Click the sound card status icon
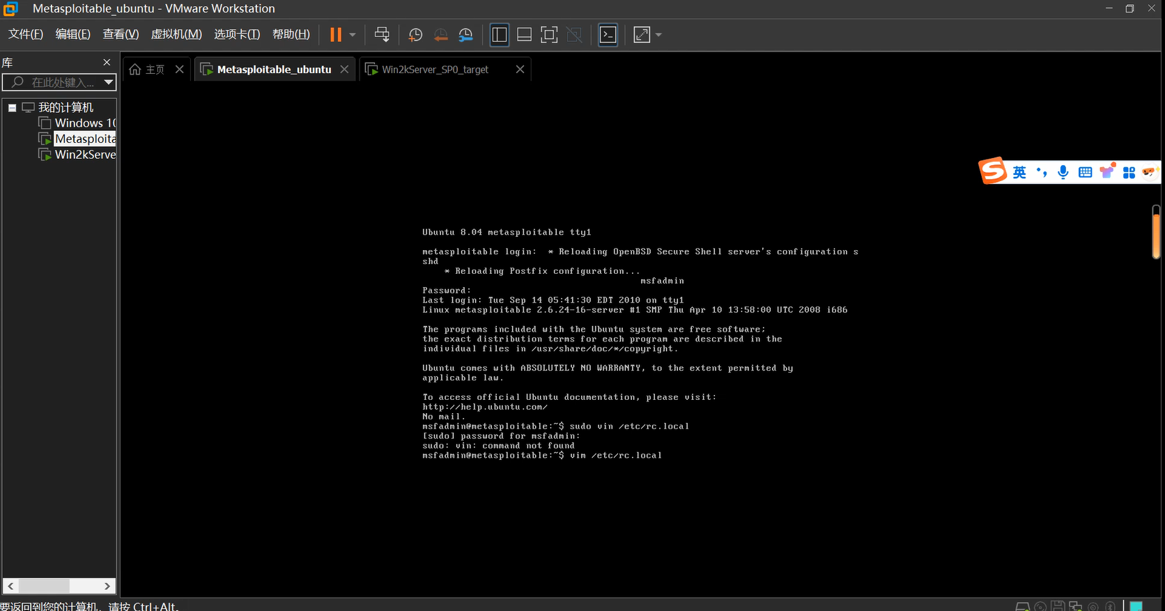Viewport: 1165px width, 611px height. coord(1093,606)
